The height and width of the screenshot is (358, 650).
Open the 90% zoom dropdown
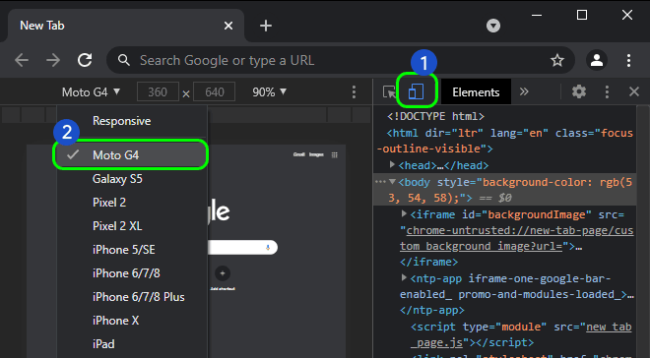click(x=270, y=91)
